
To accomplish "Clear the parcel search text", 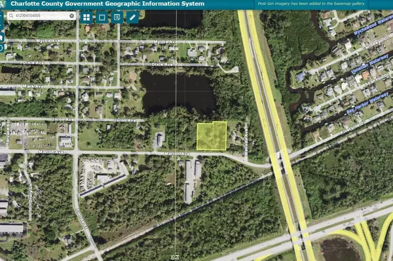I will pos(71,16).
